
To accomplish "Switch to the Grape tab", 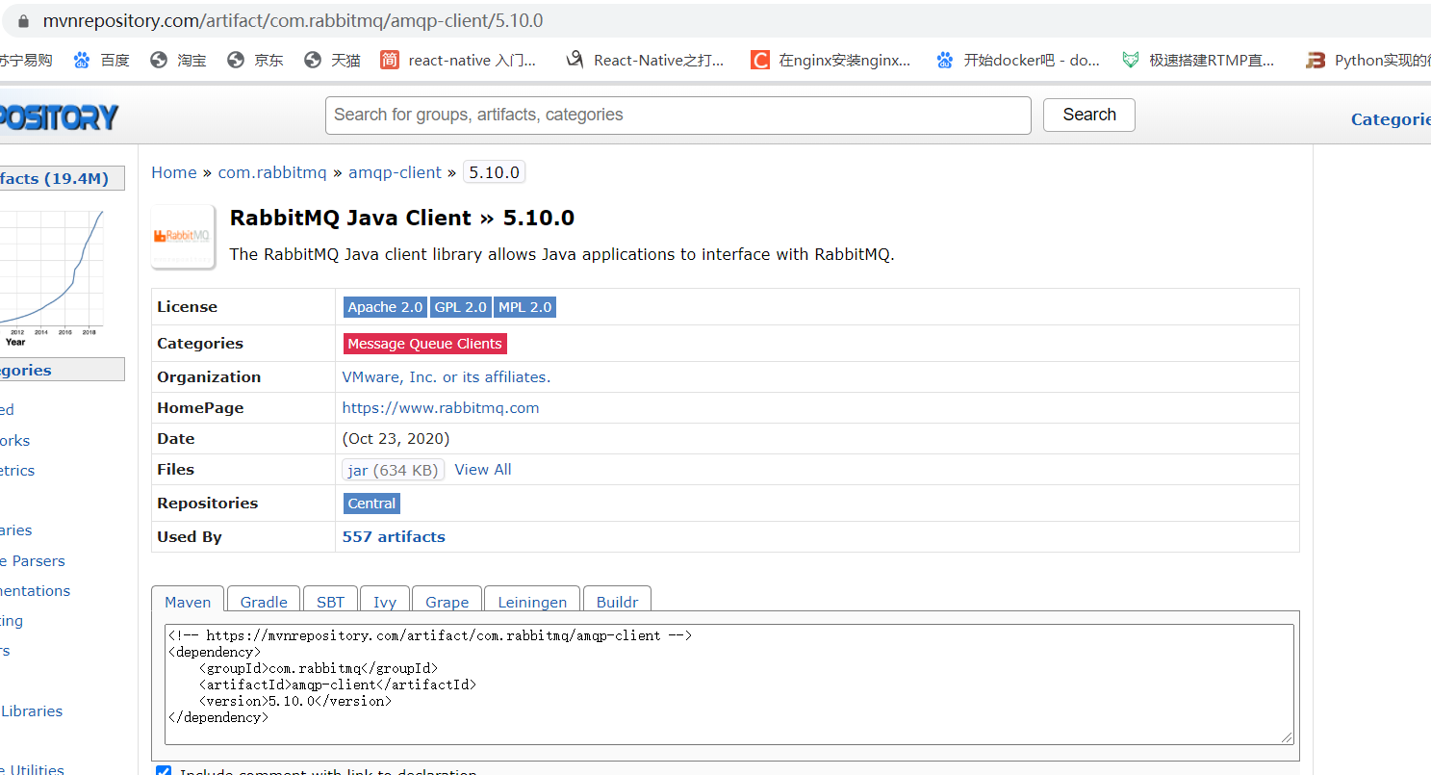I will tap(447, 602).
